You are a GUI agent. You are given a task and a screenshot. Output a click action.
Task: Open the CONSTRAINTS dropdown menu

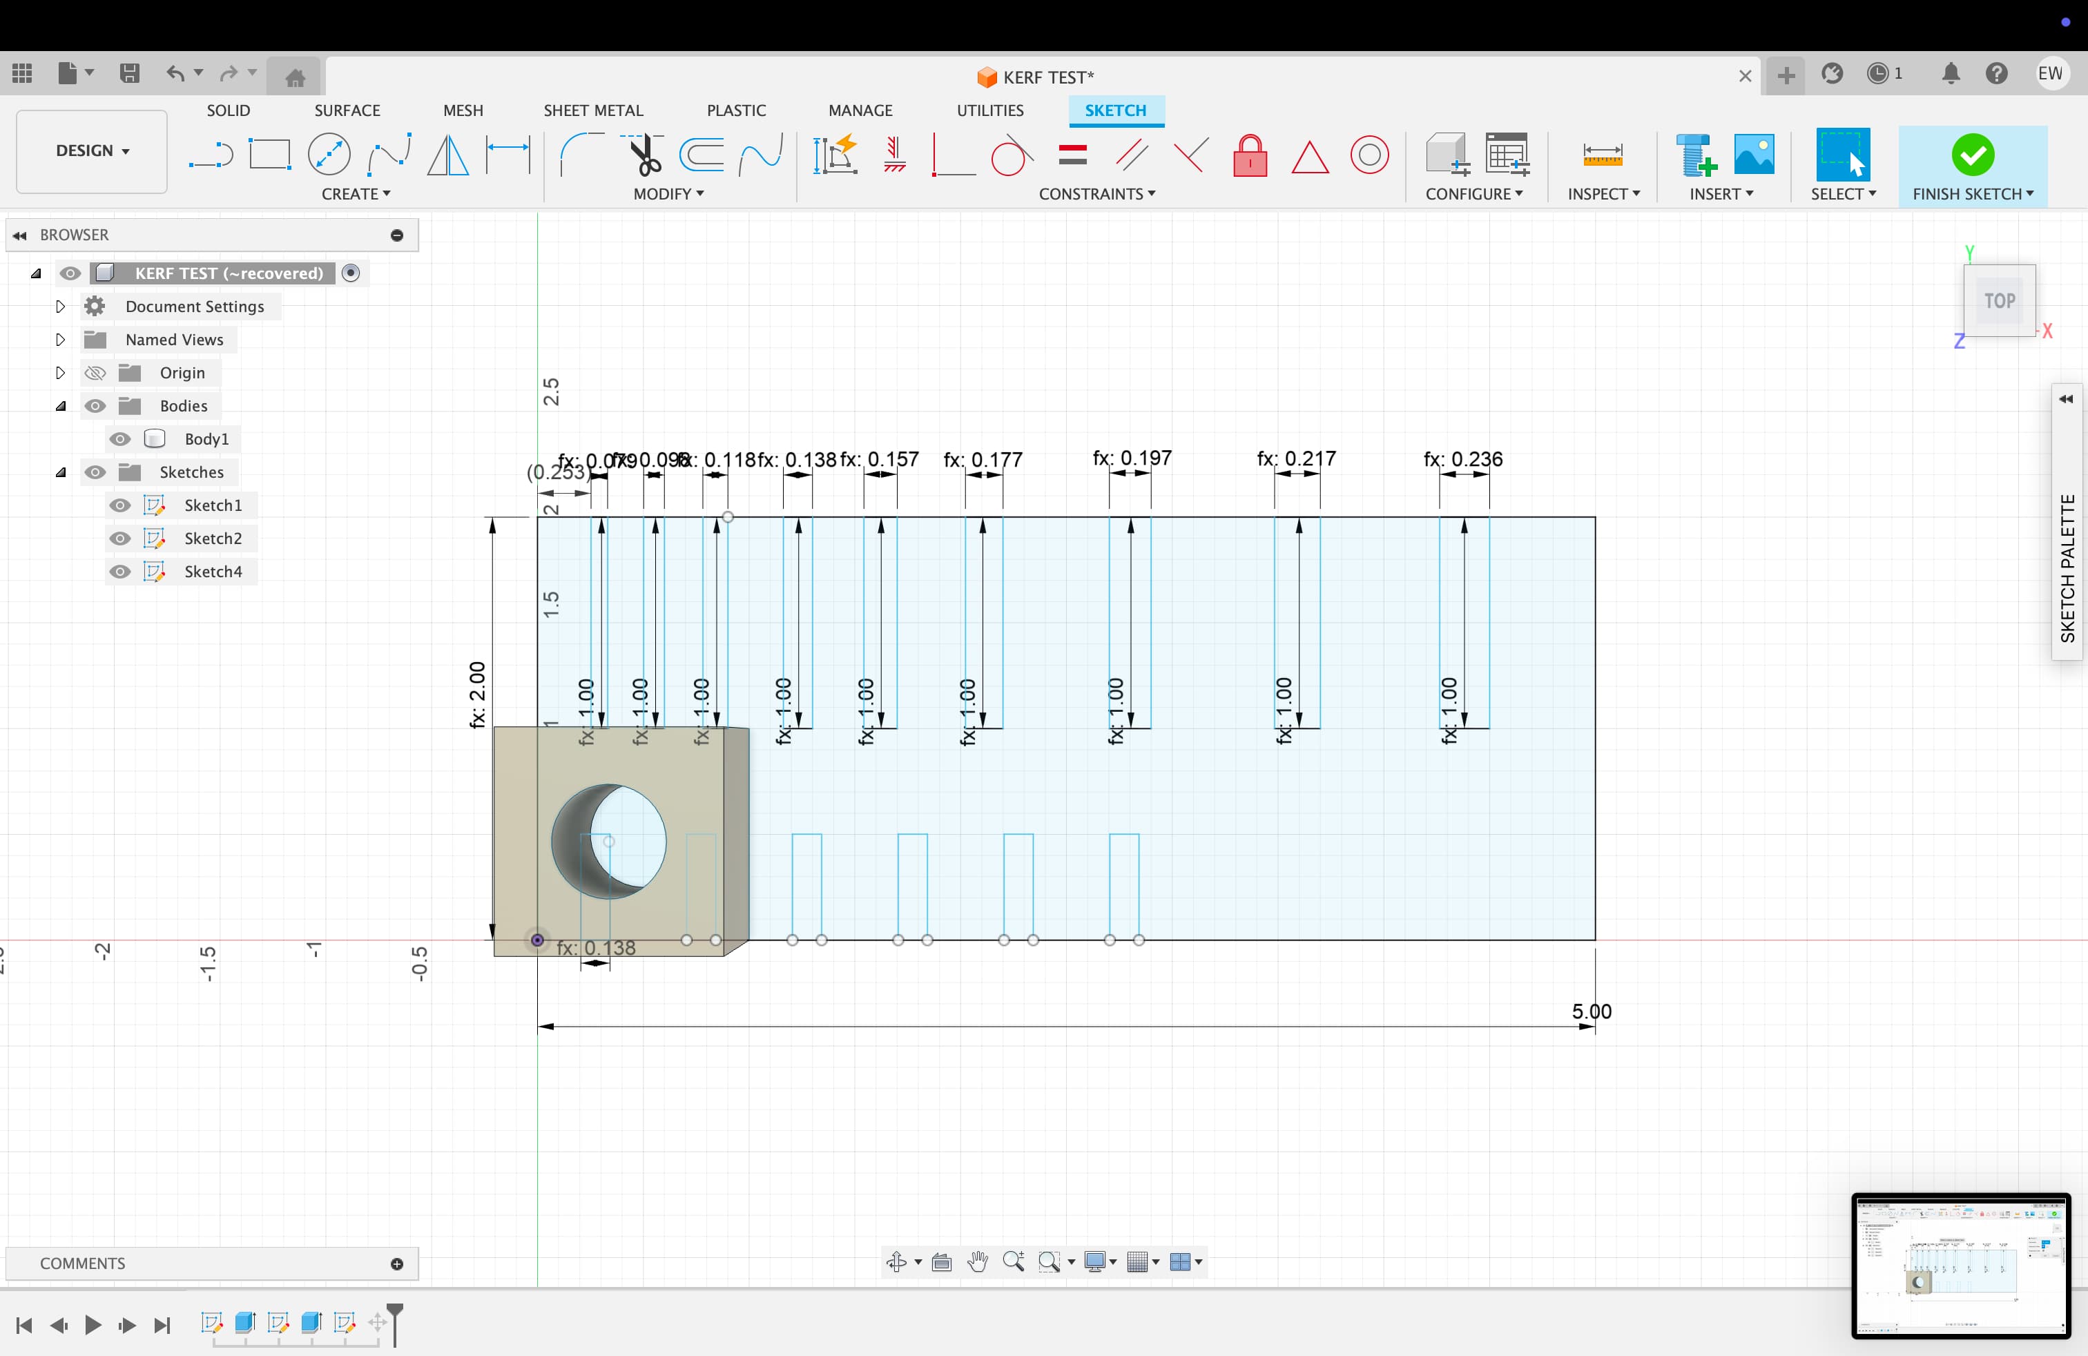pyautogui.click(x=1096, y=194)
